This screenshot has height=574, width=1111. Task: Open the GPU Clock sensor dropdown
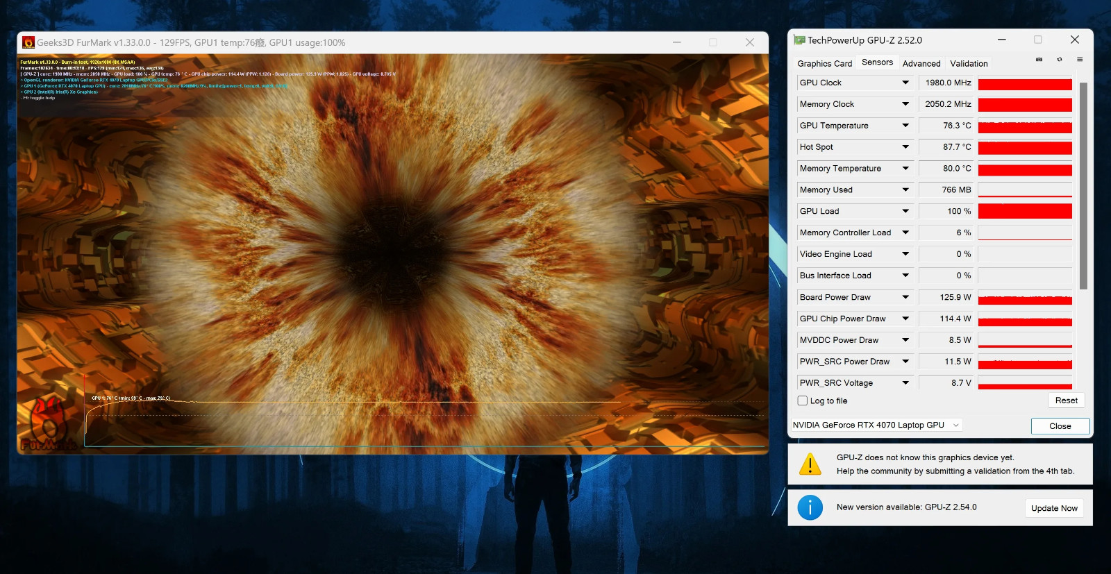905,83
